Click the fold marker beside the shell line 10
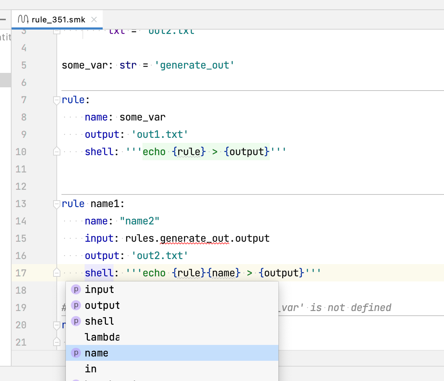444x381 pixels. tap(56, 152)
